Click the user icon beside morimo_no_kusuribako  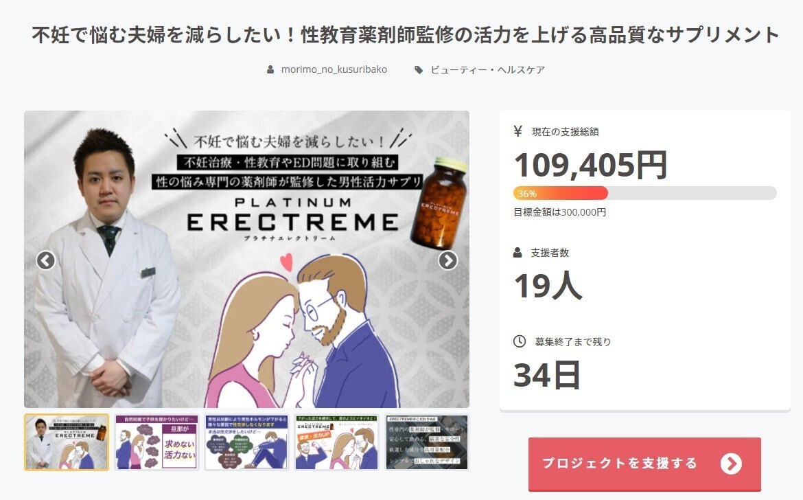coord(270,69)
